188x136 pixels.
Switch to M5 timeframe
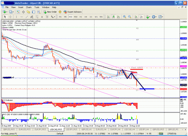pos(65,17)
